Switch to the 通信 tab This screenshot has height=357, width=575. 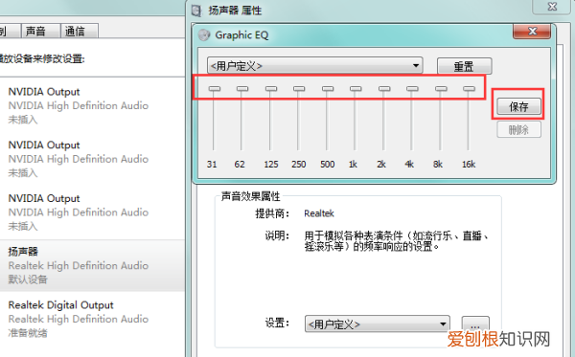pos(80,31)
